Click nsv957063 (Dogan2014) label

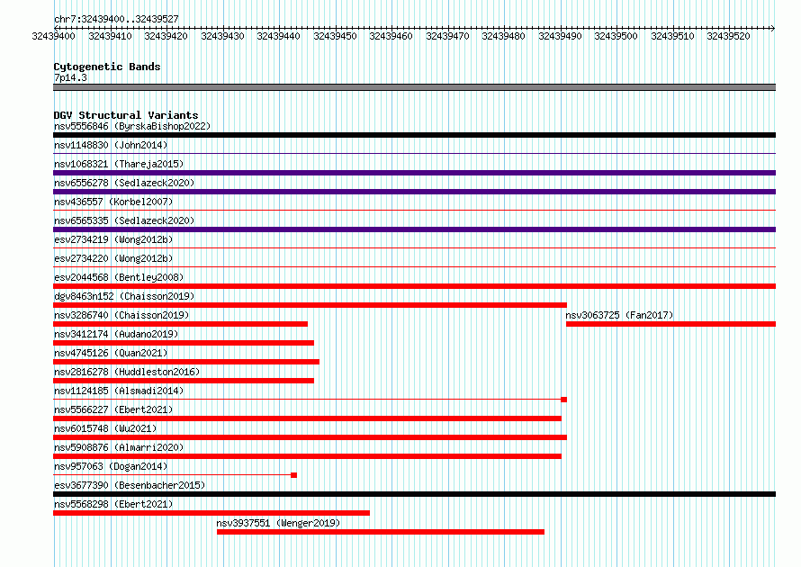[111, 466]
